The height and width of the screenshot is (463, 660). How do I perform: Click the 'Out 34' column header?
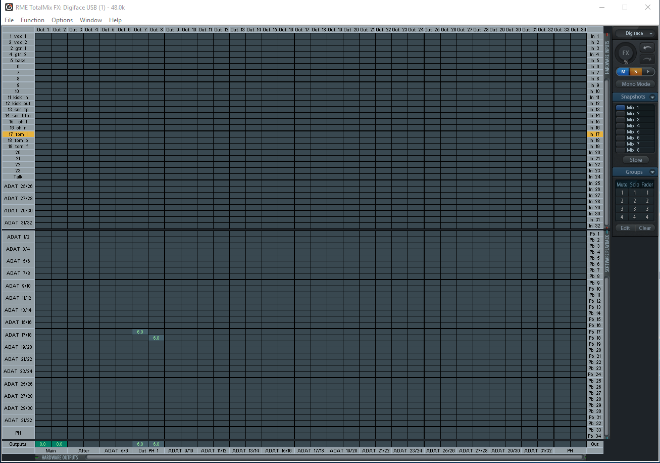pyautogui.click(x=579, y=30)
